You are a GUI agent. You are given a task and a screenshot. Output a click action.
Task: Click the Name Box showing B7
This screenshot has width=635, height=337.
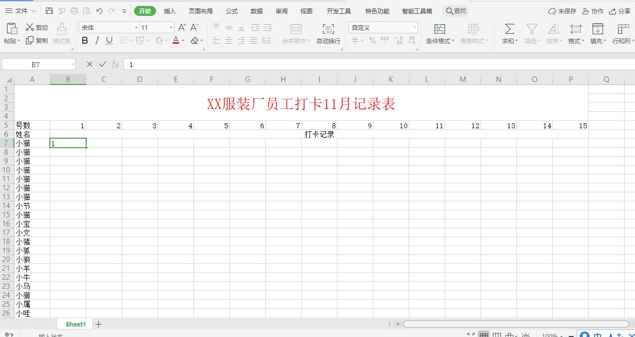(x=35, y=64)
